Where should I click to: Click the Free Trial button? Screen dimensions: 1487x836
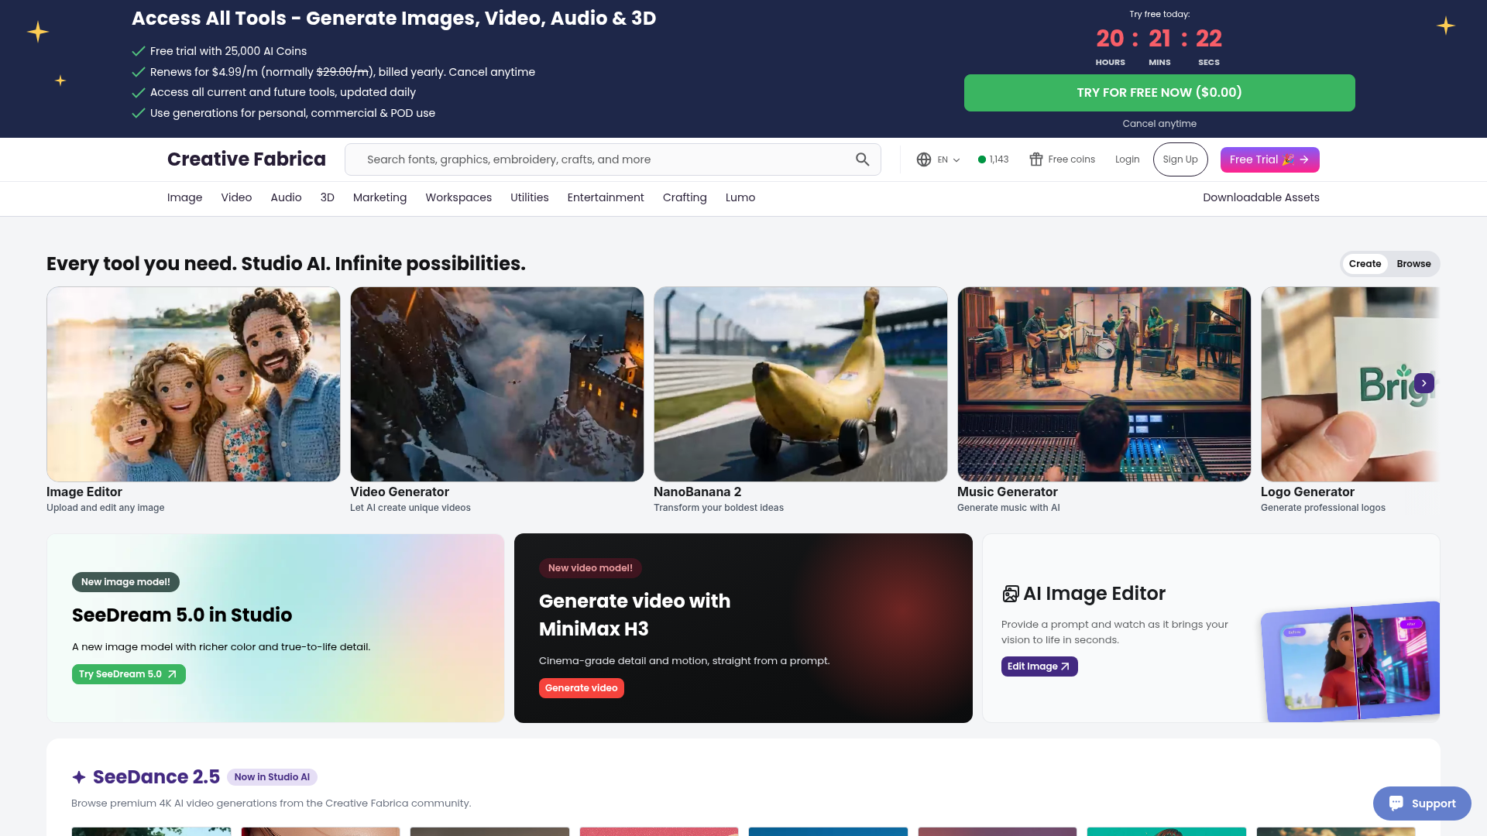coord(1269,159)
